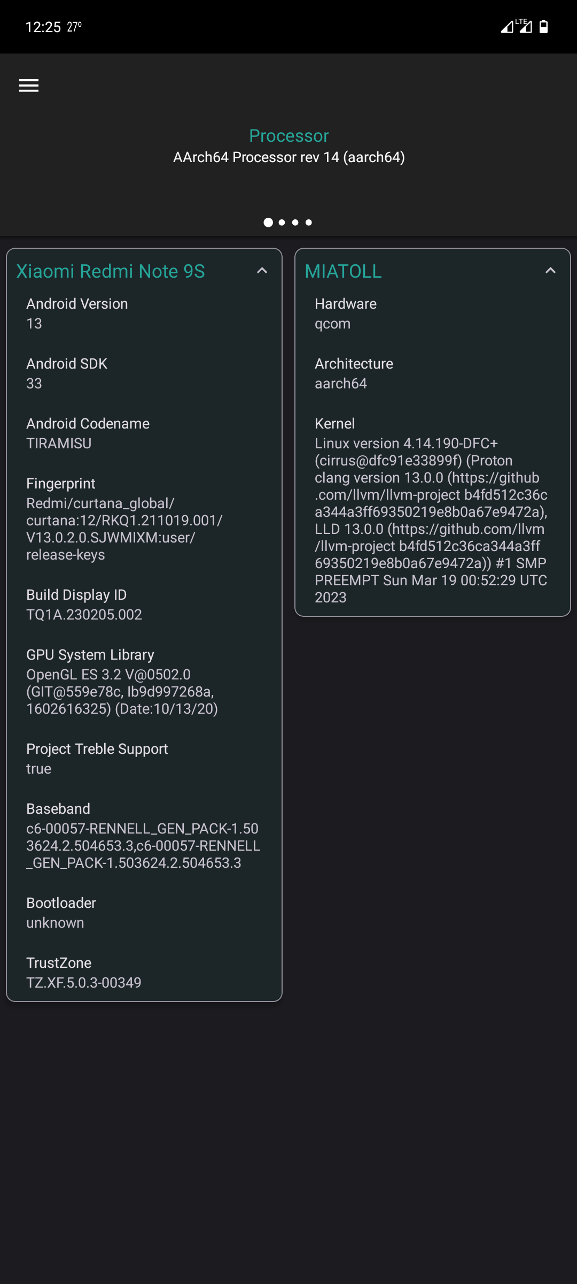
Task: Tap the Xiaomi Redmi Note 9S title
Action: click(x=111, y=271)
